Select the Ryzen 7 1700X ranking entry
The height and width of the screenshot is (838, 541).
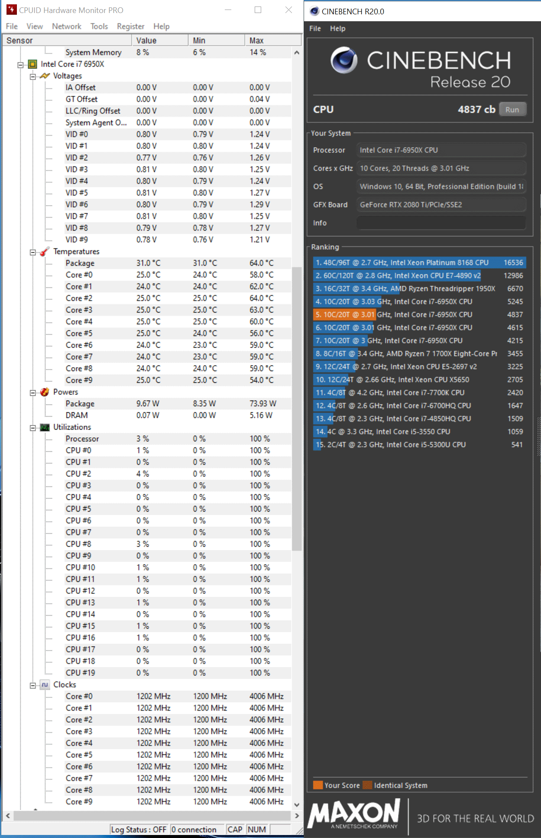click(x=419, y=353)
